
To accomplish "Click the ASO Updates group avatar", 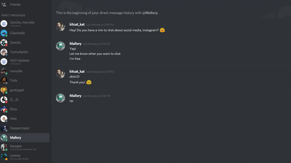I will click(4, 62).
